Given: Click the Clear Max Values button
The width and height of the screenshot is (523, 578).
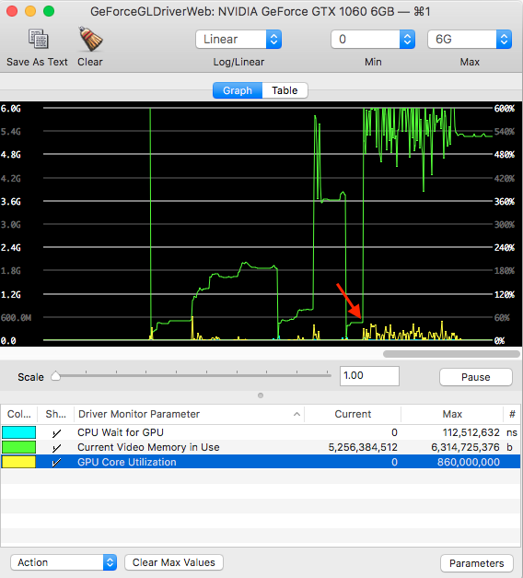Looking at the screenshot, I should [174, 562].
